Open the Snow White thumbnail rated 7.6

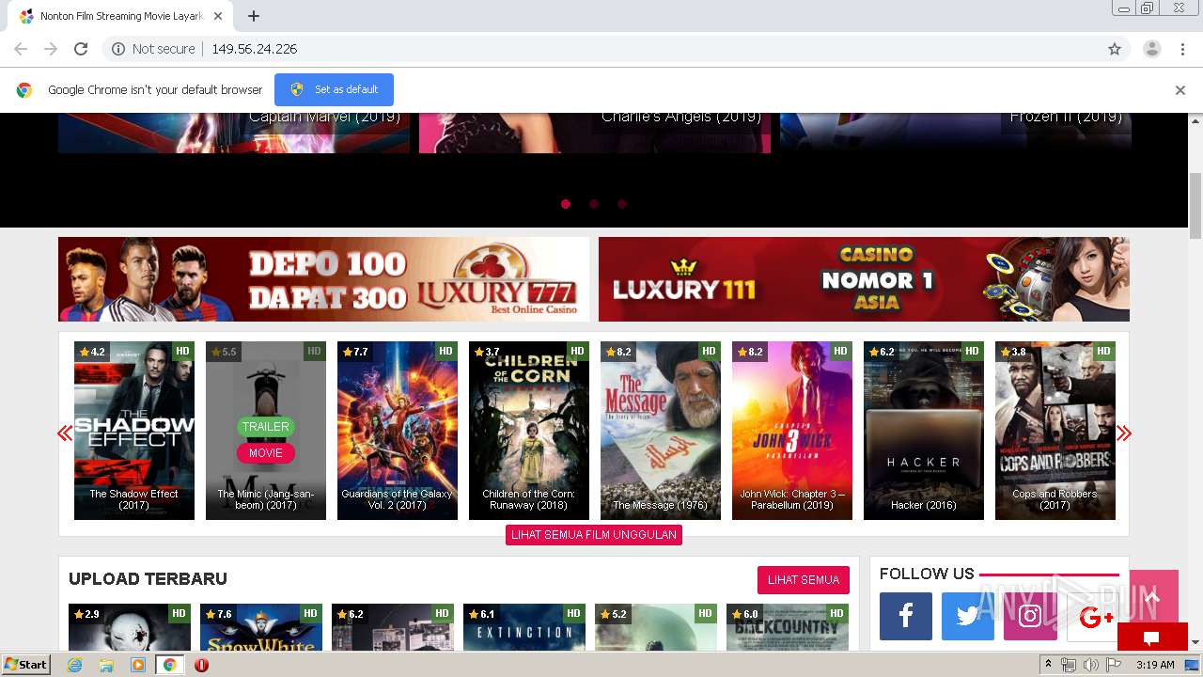261,627
